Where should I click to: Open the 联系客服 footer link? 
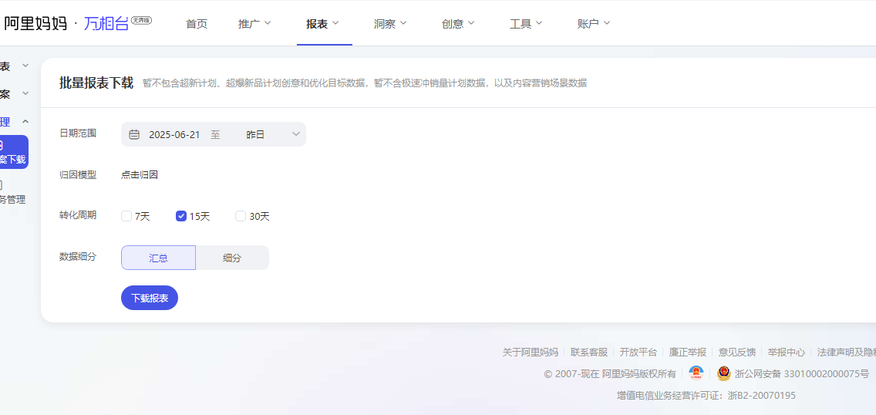tap(589, 352)
